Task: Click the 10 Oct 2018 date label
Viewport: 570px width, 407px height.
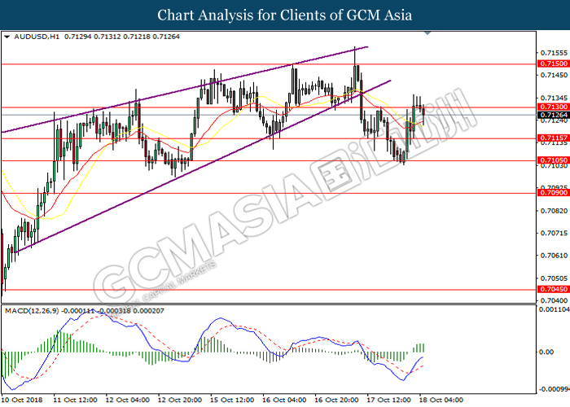Action: click(22, 400)
